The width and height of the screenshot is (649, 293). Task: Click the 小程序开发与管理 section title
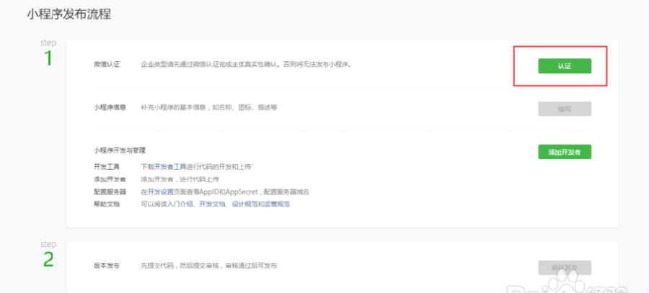click(x=120, y=150)
